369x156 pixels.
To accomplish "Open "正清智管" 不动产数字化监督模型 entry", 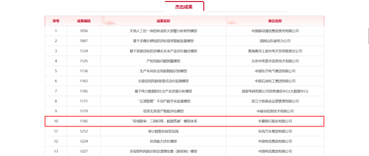I will click(x=163, y=101).
